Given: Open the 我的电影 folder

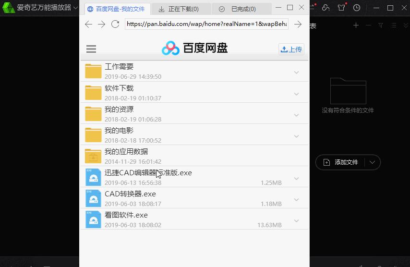Looking at the screenshot, I should pyautogui.click(x=194, y=134).
